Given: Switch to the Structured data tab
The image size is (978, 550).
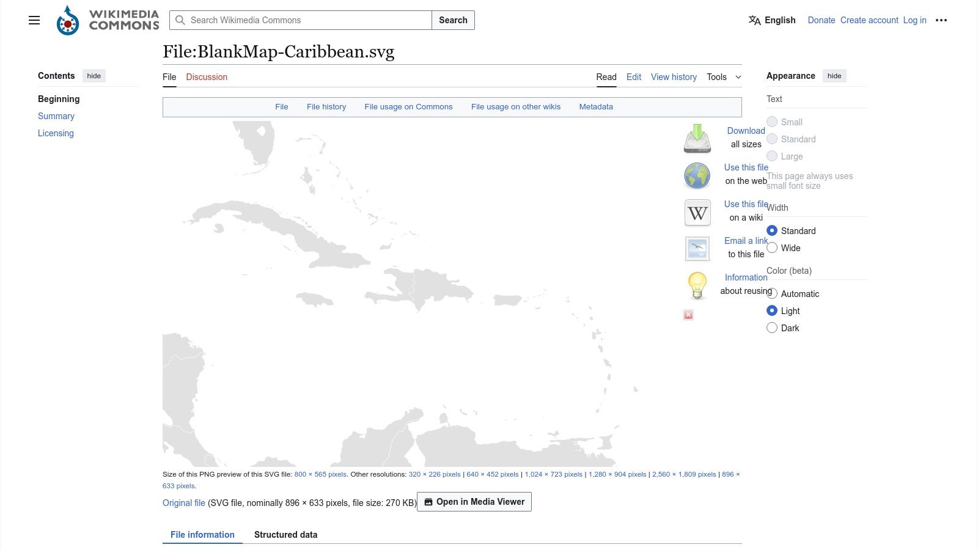Looking at the screenshot, I should (285, 535).
